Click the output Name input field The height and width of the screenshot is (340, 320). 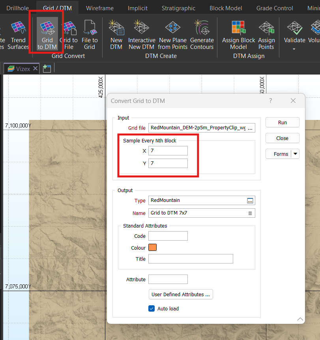[197, 213]
